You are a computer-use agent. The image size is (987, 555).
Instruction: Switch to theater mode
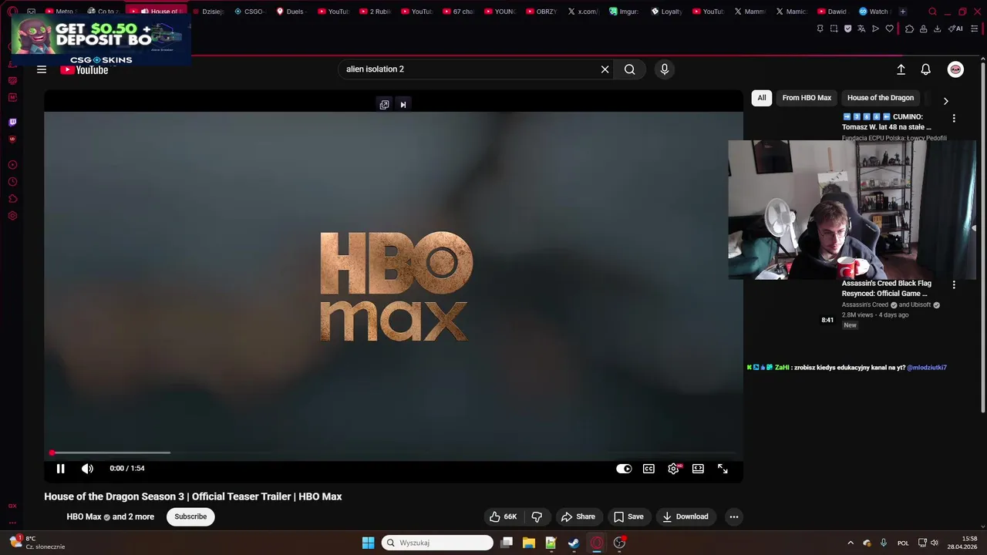coord(698,469)
